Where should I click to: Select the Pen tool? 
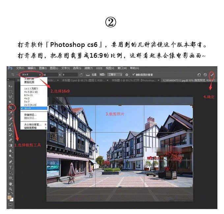point(10,162)
